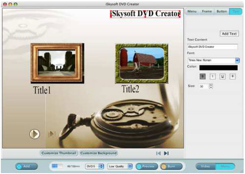Toggle underline text formatting

[x=223, y=76]
